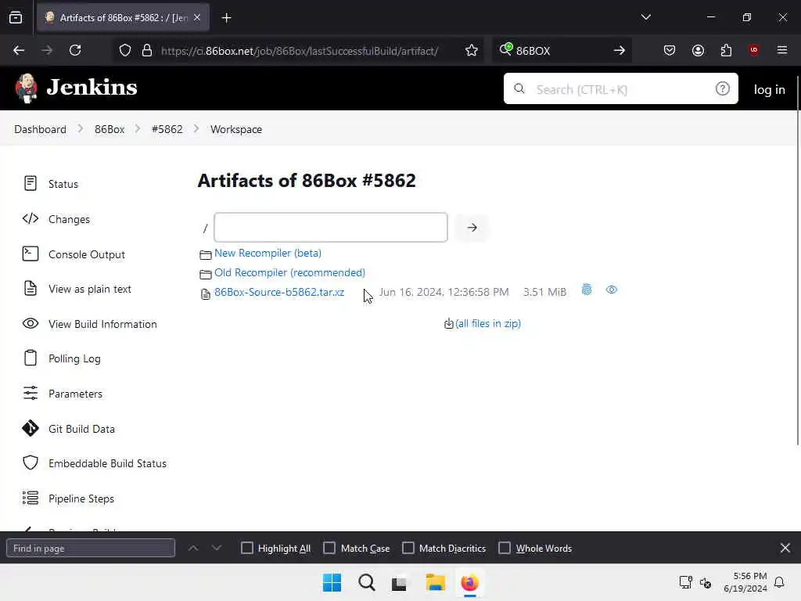801x601 pixels.
Task: Select View as plain text
Action: tap(77, 289)
